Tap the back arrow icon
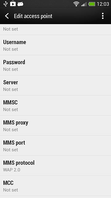 click(7, 16)
